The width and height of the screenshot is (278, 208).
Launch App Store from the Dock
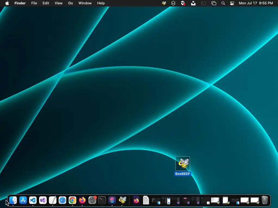pyautogui.click(x=23, y=200)
